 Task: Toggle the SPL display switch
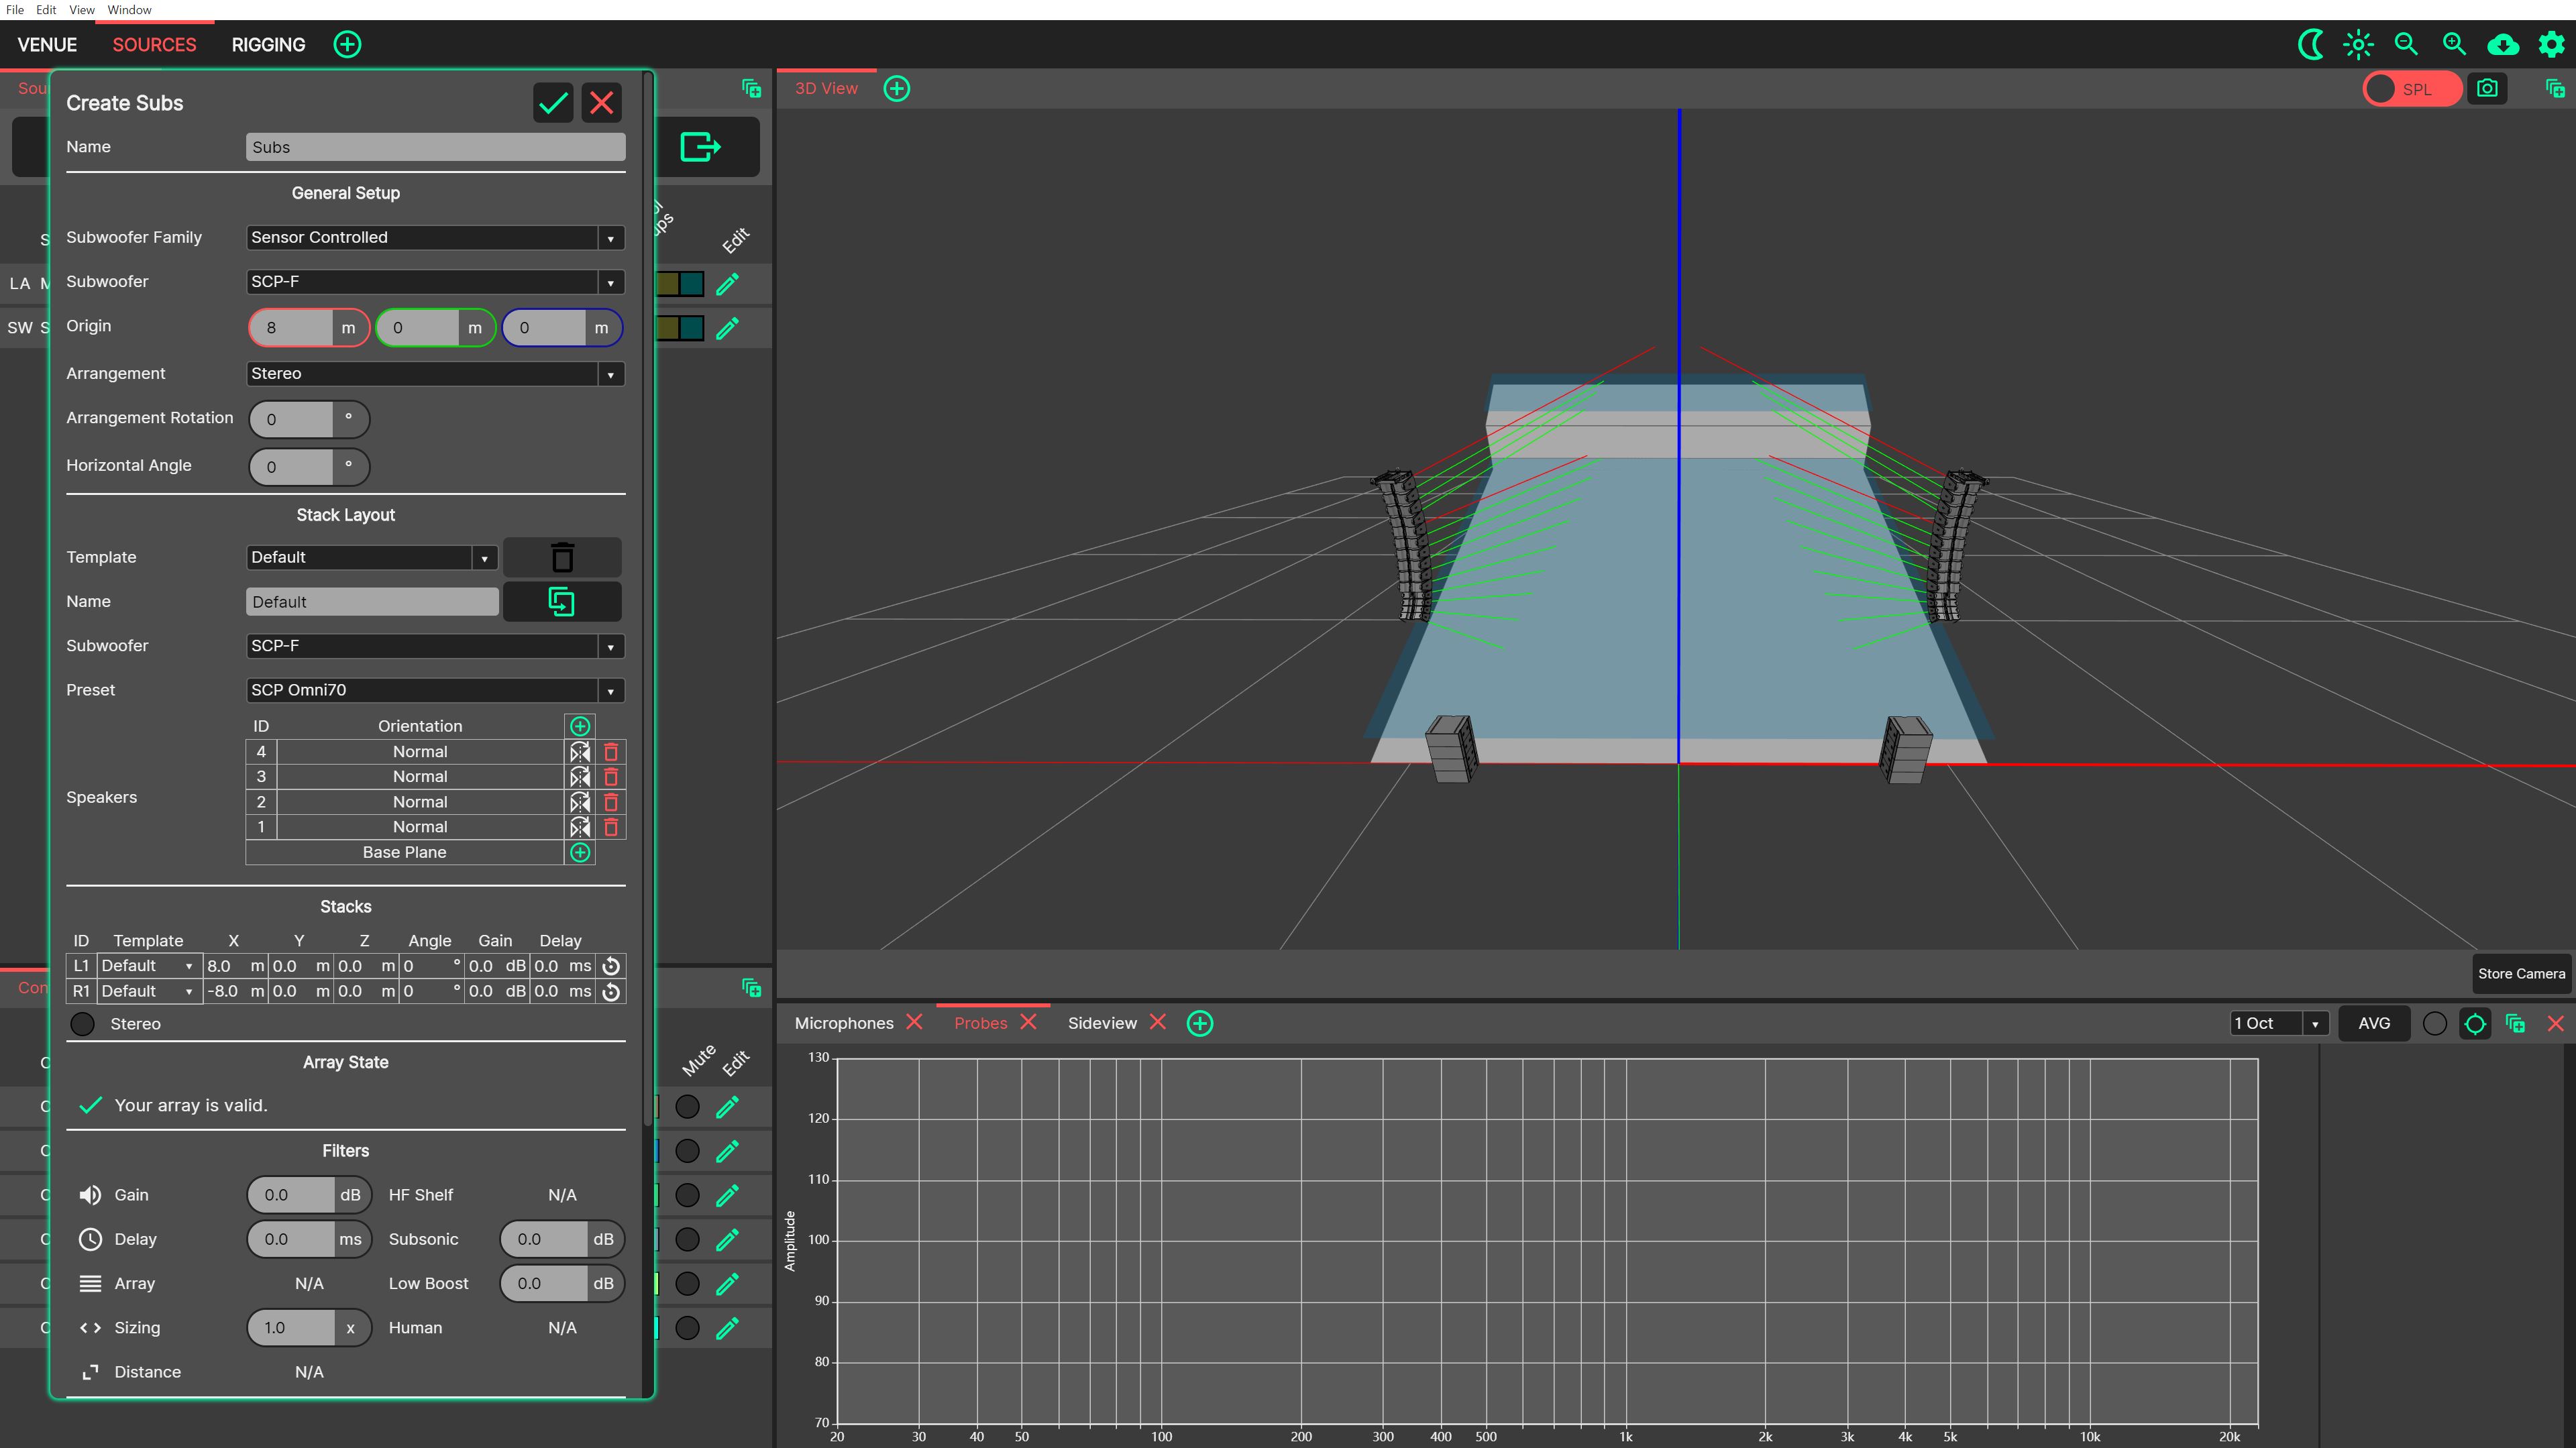click(2410, 89)
